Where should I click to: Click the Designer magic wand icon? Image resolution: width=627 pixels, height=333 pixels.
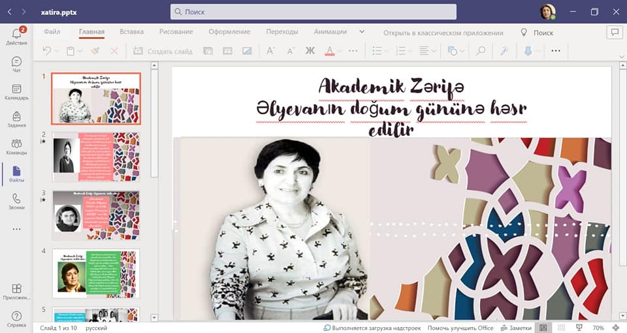504,51
